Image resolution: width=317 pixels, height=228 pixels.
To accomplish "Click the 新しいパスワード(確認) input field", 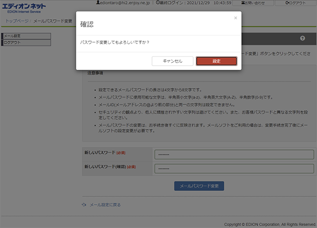I will point(234,169).
